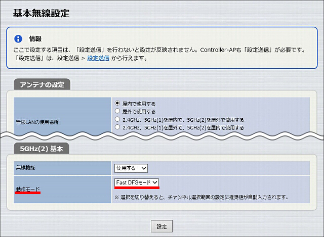Click the チャンネル選択範囲 note text
The height and width of the screenshot is (237, 324).
point(201,198)
